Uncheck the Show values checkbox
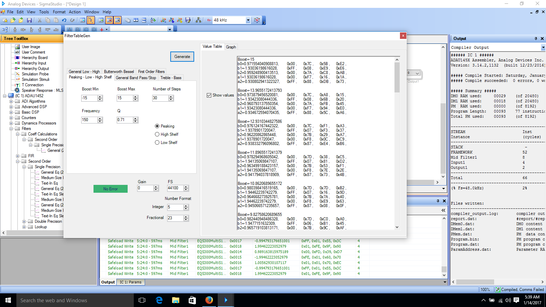Viewport: 546px width, 307px height. [209, 95]
